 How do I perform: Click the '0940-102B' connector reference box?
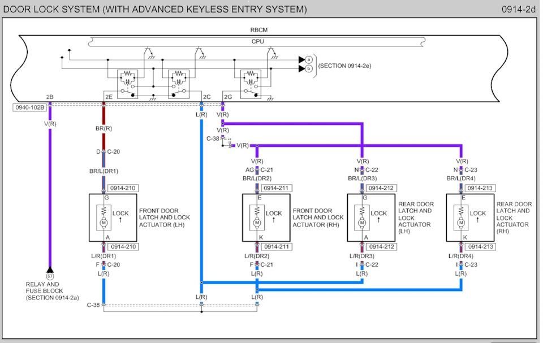[30, 107]
